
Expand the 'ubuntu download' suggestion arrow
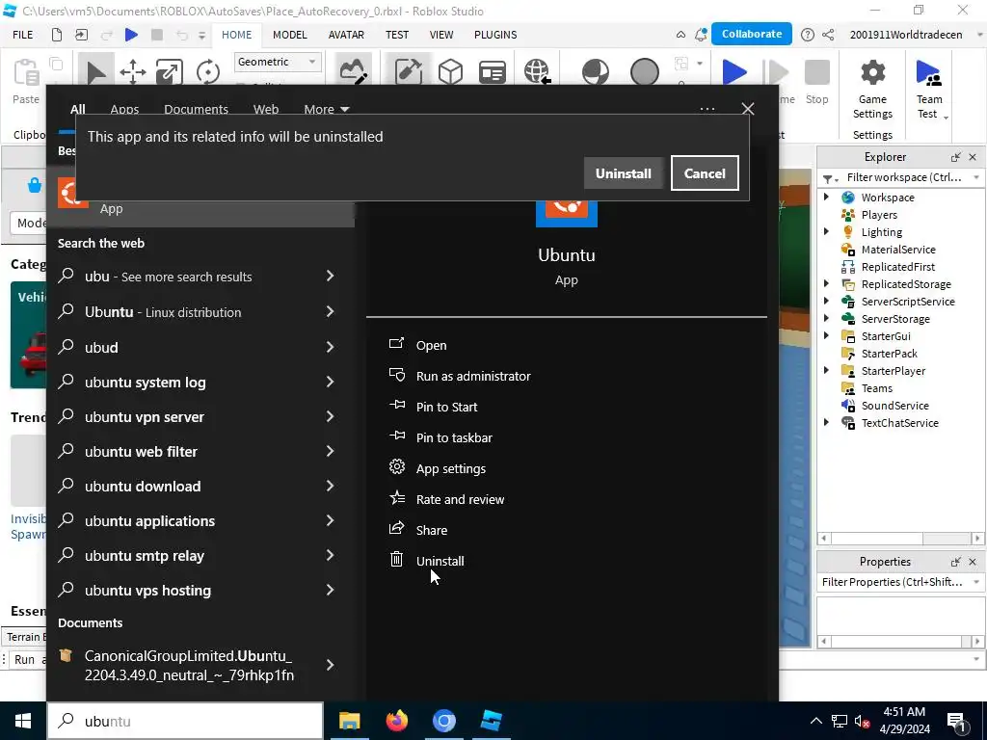click(330, 486)
